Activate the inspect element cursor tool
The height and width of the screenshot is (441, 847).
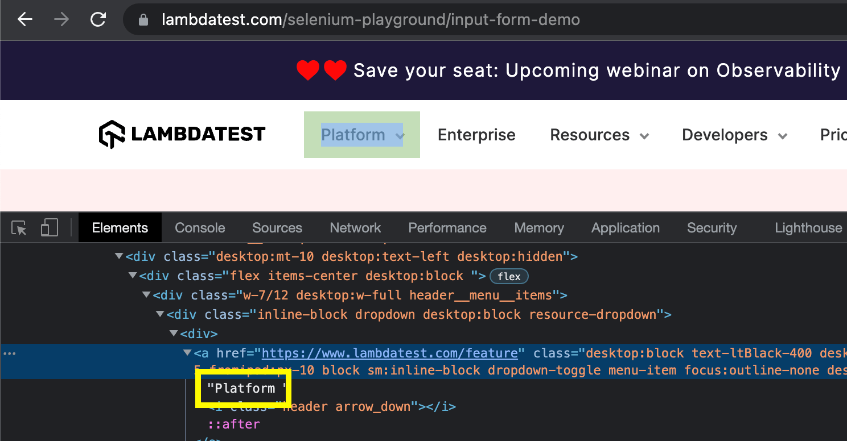tap(18, 227)
